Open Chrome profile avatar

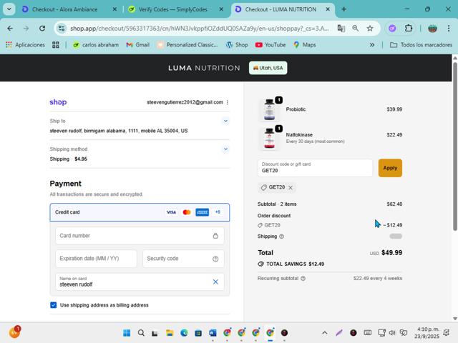coord(432,29)
